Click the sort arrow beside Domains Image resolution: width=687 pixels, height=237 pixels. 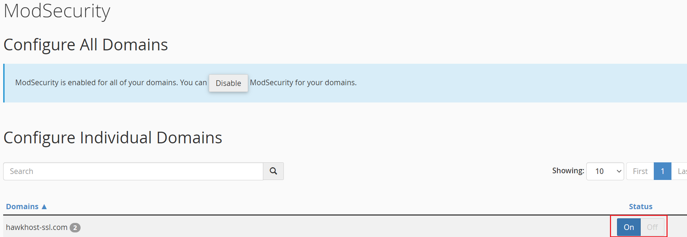44,207
